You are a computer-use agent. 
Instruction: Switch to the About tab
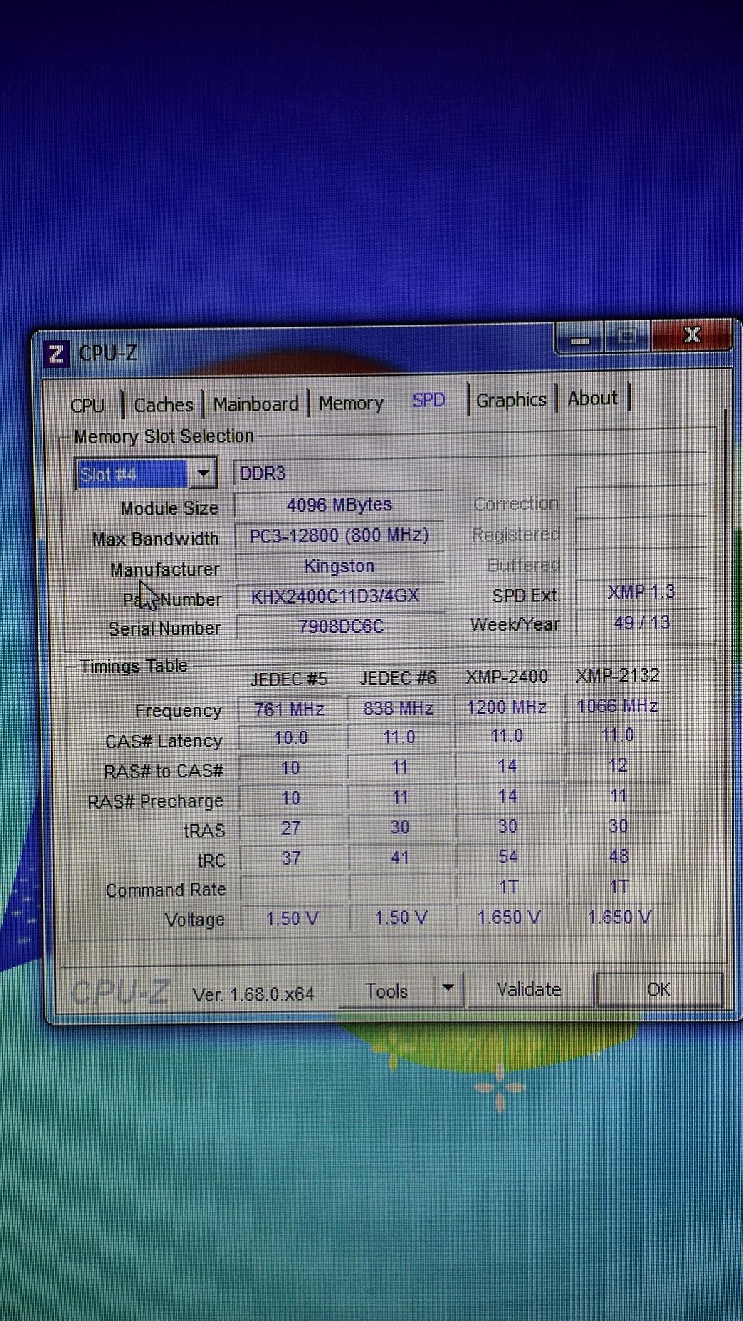tap(592, 399)
